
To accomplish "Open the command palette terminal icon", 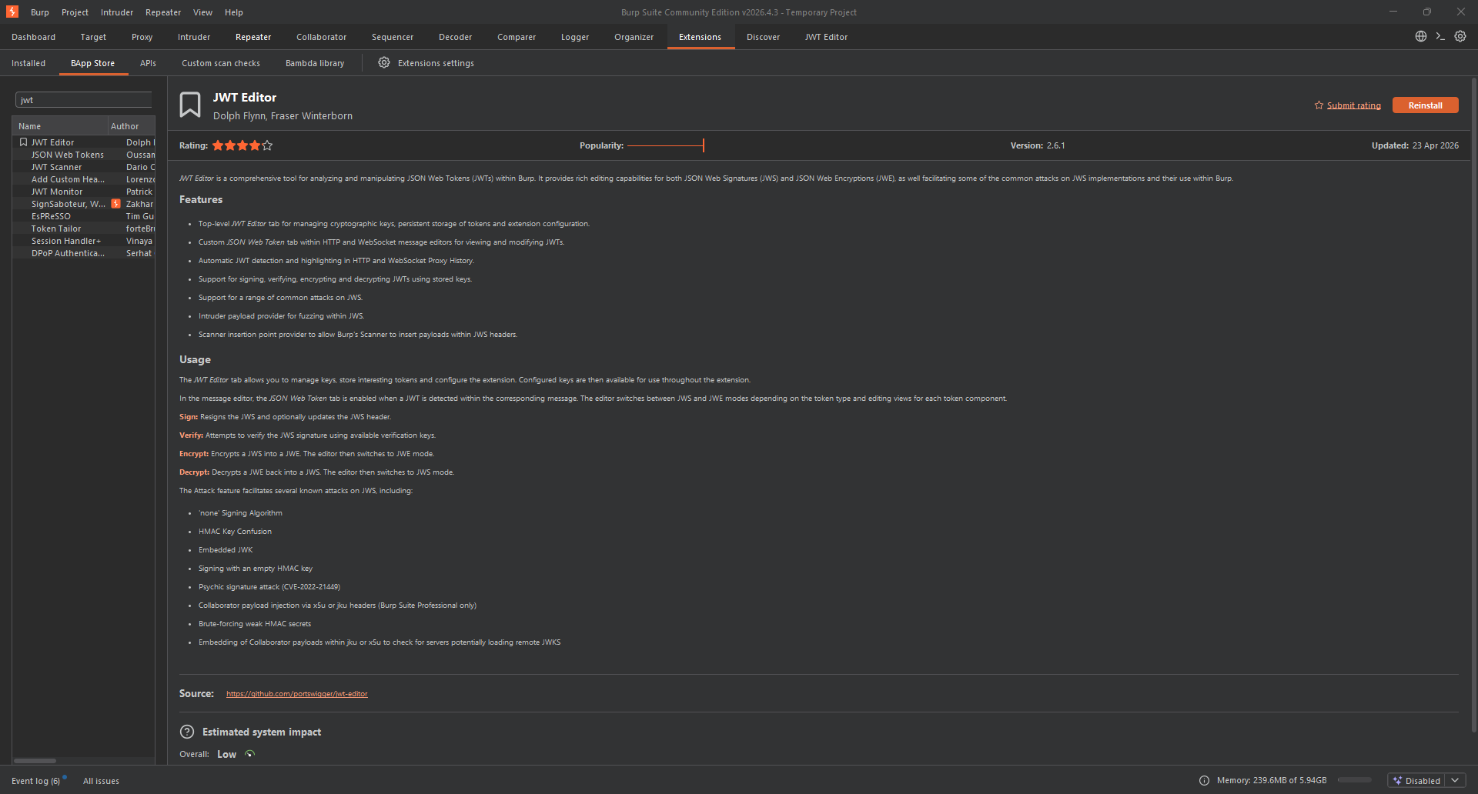I will (1440, 36).
